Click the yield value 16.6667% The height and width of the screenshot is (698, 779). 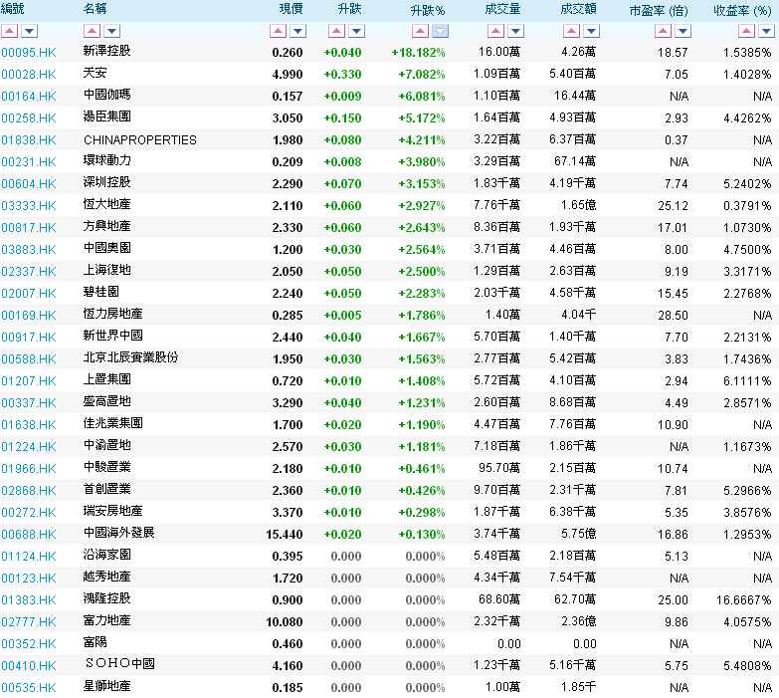[744, 600]
